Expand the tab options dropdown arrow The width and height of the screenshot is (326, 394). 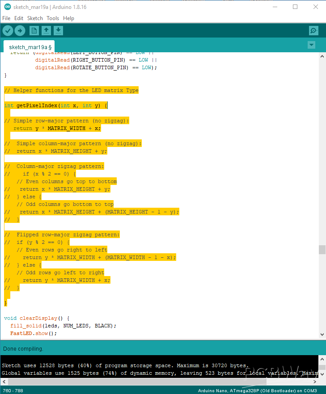(x=312, y=45)
